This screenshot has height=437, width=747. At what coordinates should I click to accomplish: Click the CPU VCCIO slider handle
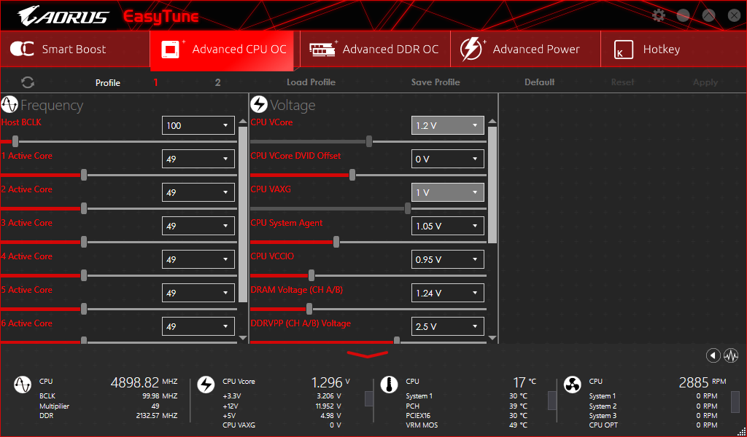[x=311, y=275]
